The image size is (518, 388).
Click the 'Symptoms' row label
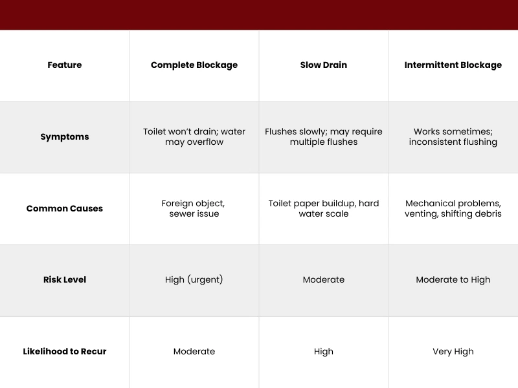click(65, 137)
